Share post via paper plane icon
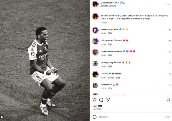The height and width of the screenshot is (121, 172). coord(108,99)
